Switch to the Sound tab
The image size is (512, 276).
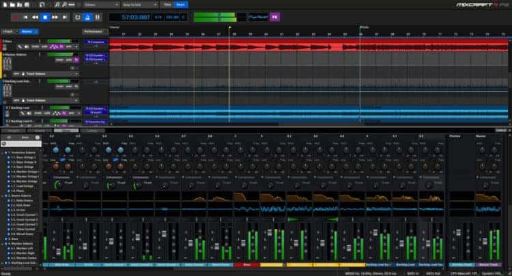click(40, 131)
